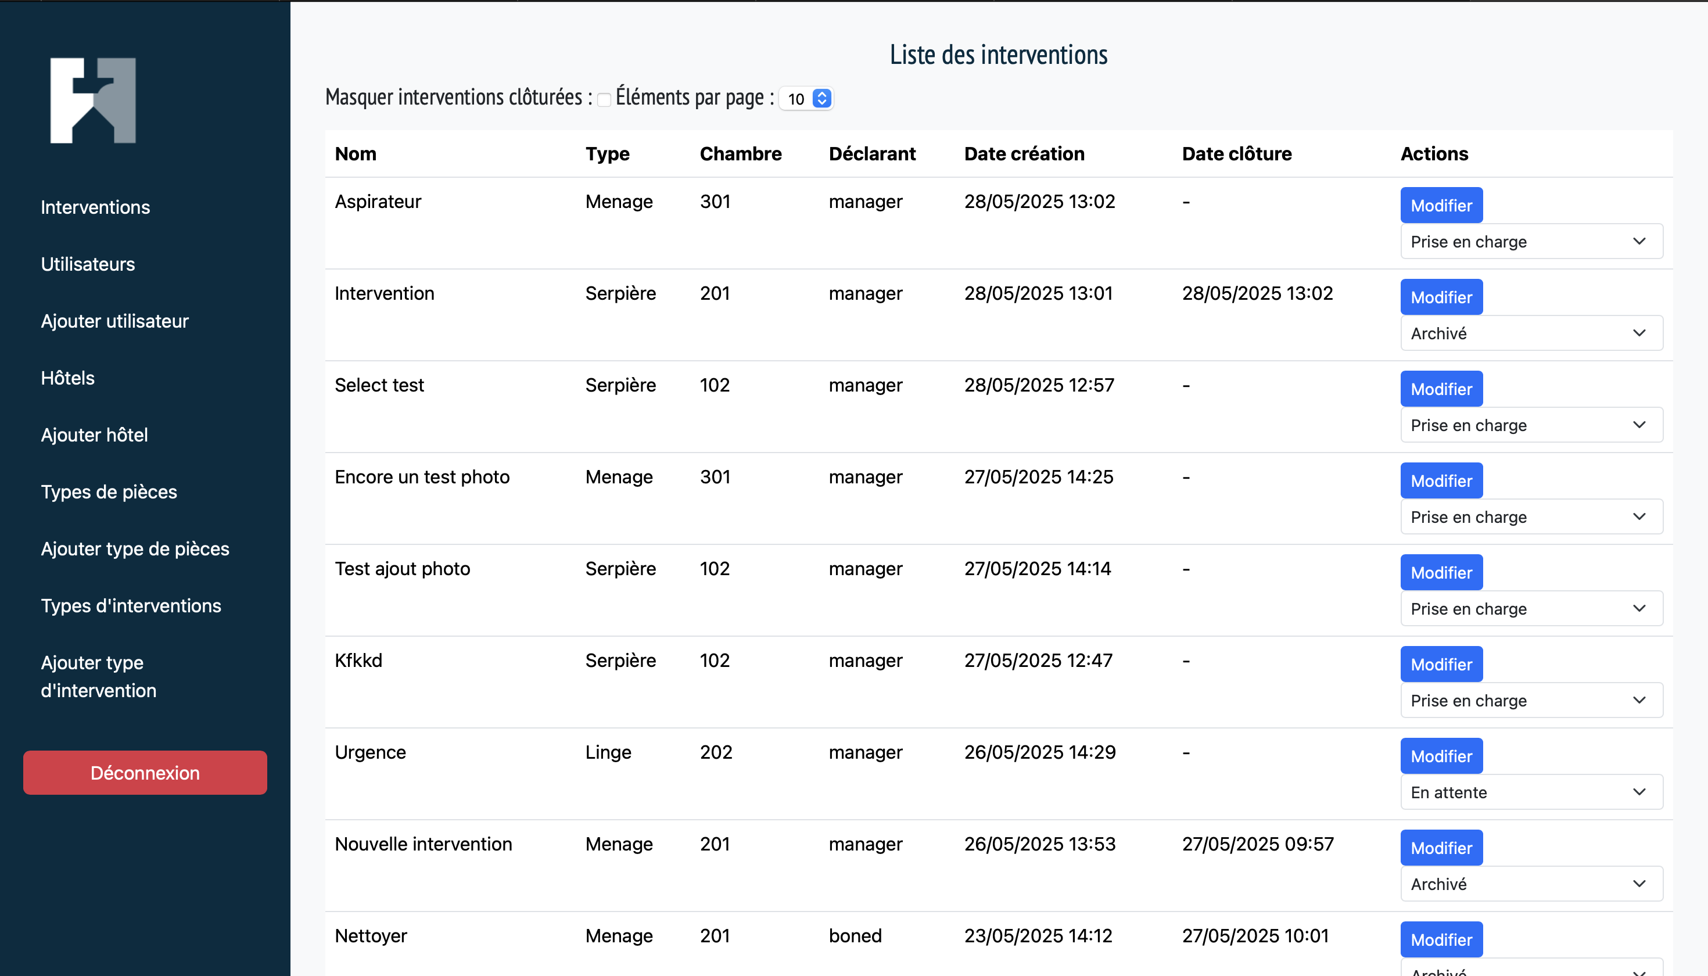Open Types de pièces in sidebar
1708x976 pixels.
[109, 492]
